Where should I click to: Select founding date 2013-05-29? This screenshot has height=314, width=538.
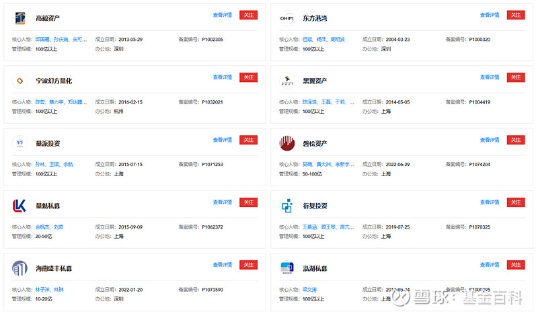click(130, 40)
